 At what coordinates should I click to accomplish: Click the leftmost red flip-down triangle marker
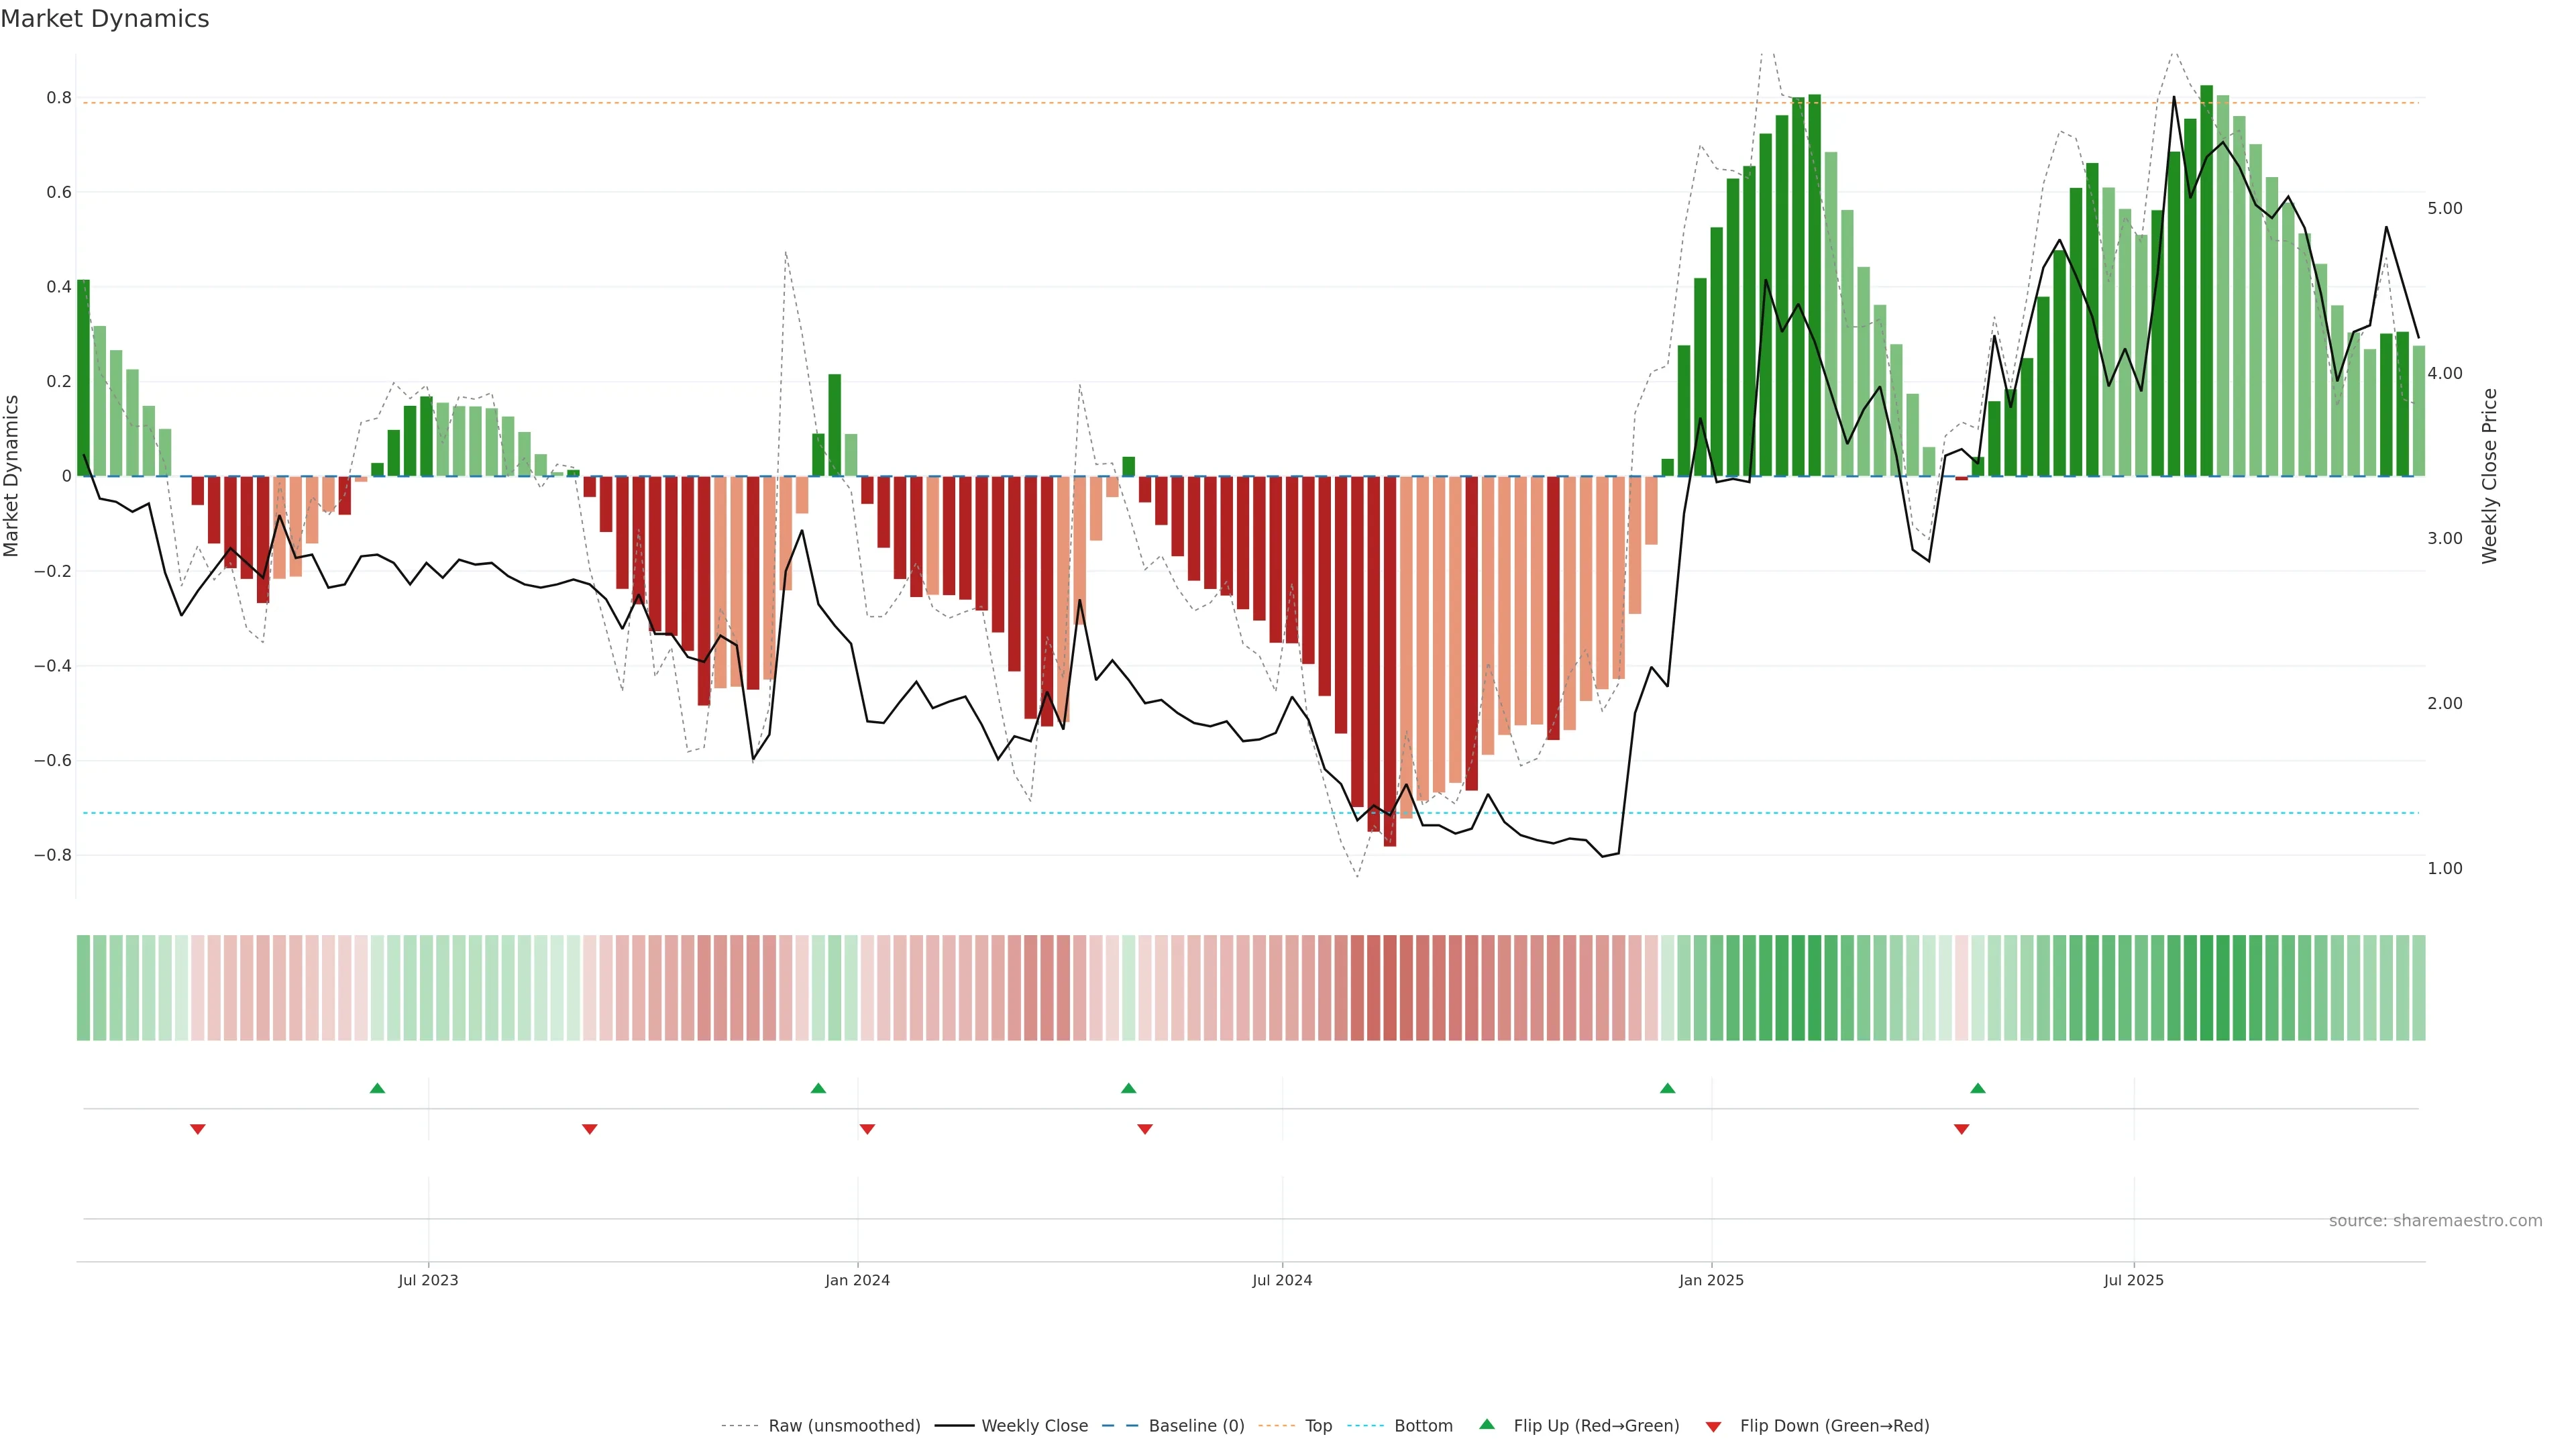click(198, 1129)
